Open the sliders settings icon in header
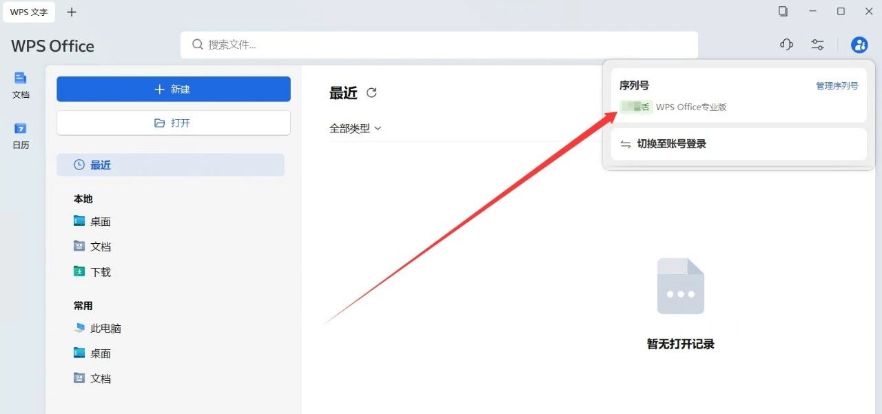This screenshot has width=882, height=414. tap(817, 45)
